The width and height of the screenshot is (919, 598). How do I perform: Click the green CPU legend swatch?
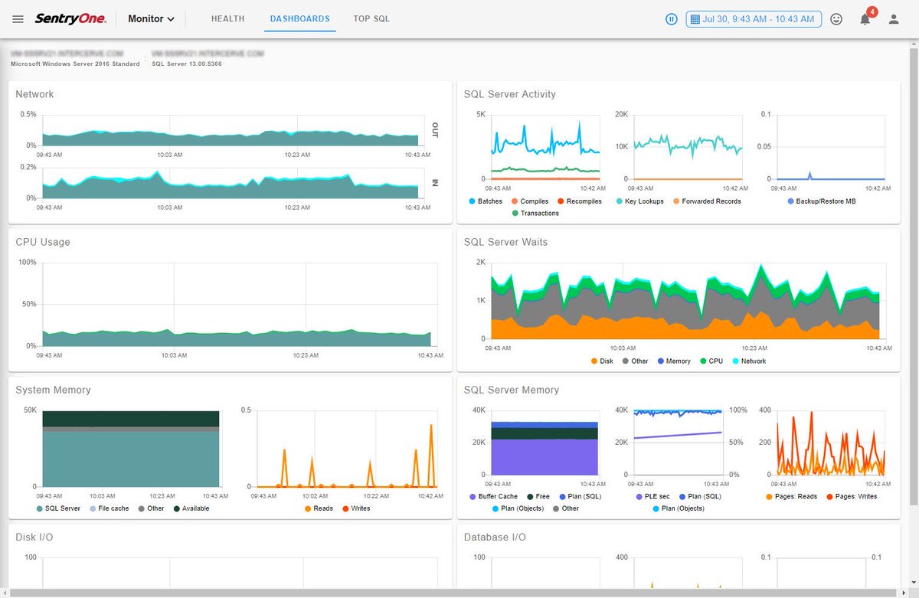[703, 361]
